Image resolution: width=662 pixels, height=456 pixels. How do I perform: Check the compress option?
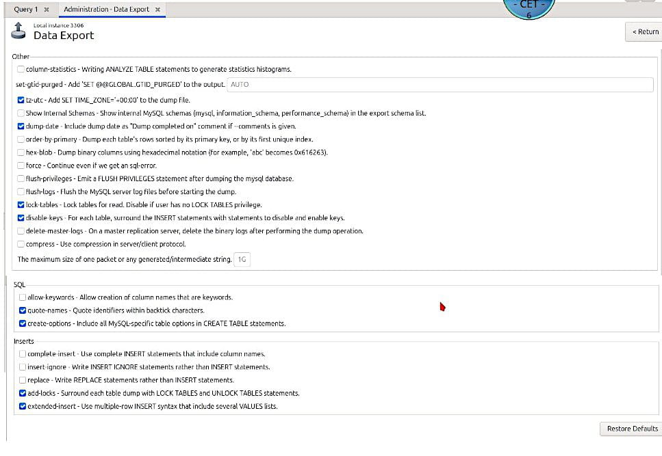(21, 244)
